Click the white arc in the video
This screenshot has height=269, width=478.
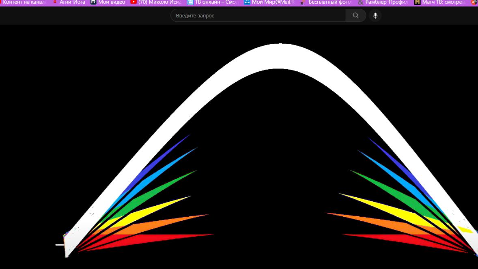tap(279, 56)
